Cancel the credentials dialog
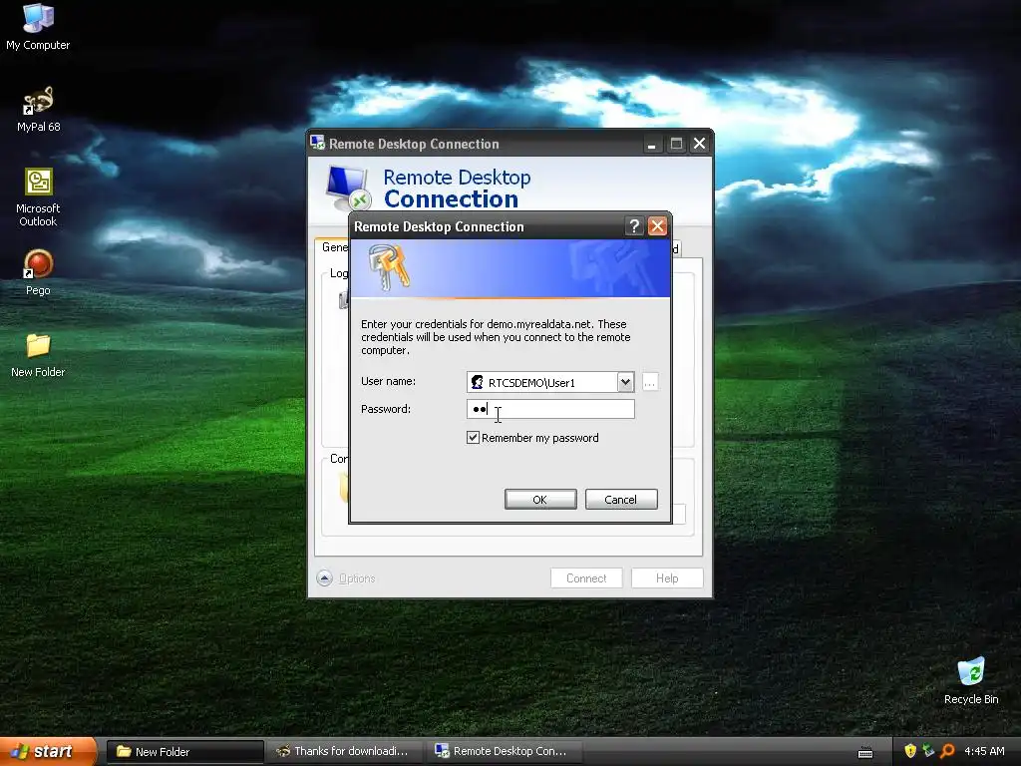The height and width of the screenshot is (766, 1021). pos(620,500)
